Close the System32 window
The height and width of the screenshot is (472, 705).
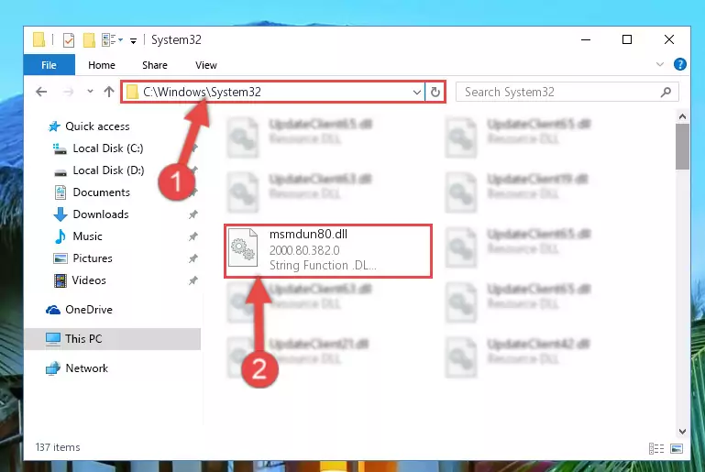[x=669, y=39]
